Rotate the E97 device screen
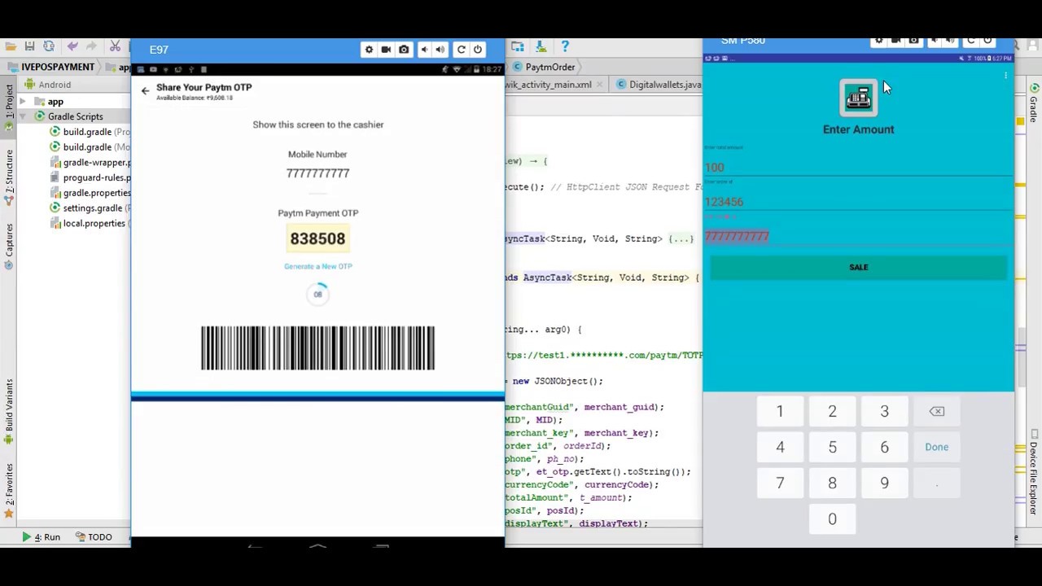The width and height of the screenshot is (1042, 586). point(461,50)
